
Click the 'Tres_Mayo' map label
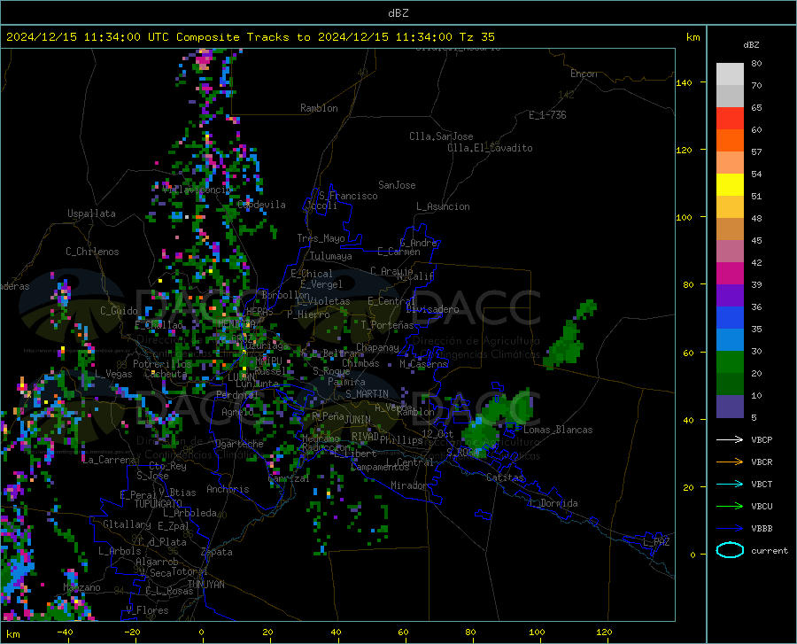[321, 238]
